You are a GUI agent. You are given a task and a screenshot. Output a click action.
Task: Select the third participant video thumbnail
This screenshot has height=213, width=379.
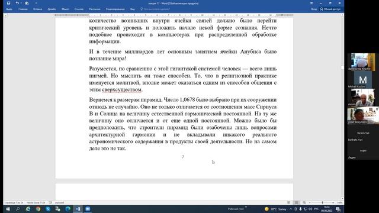[x=363, y=98]
